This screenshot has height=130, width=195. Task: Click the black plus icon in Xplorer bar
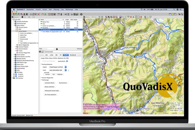[22, 17]
